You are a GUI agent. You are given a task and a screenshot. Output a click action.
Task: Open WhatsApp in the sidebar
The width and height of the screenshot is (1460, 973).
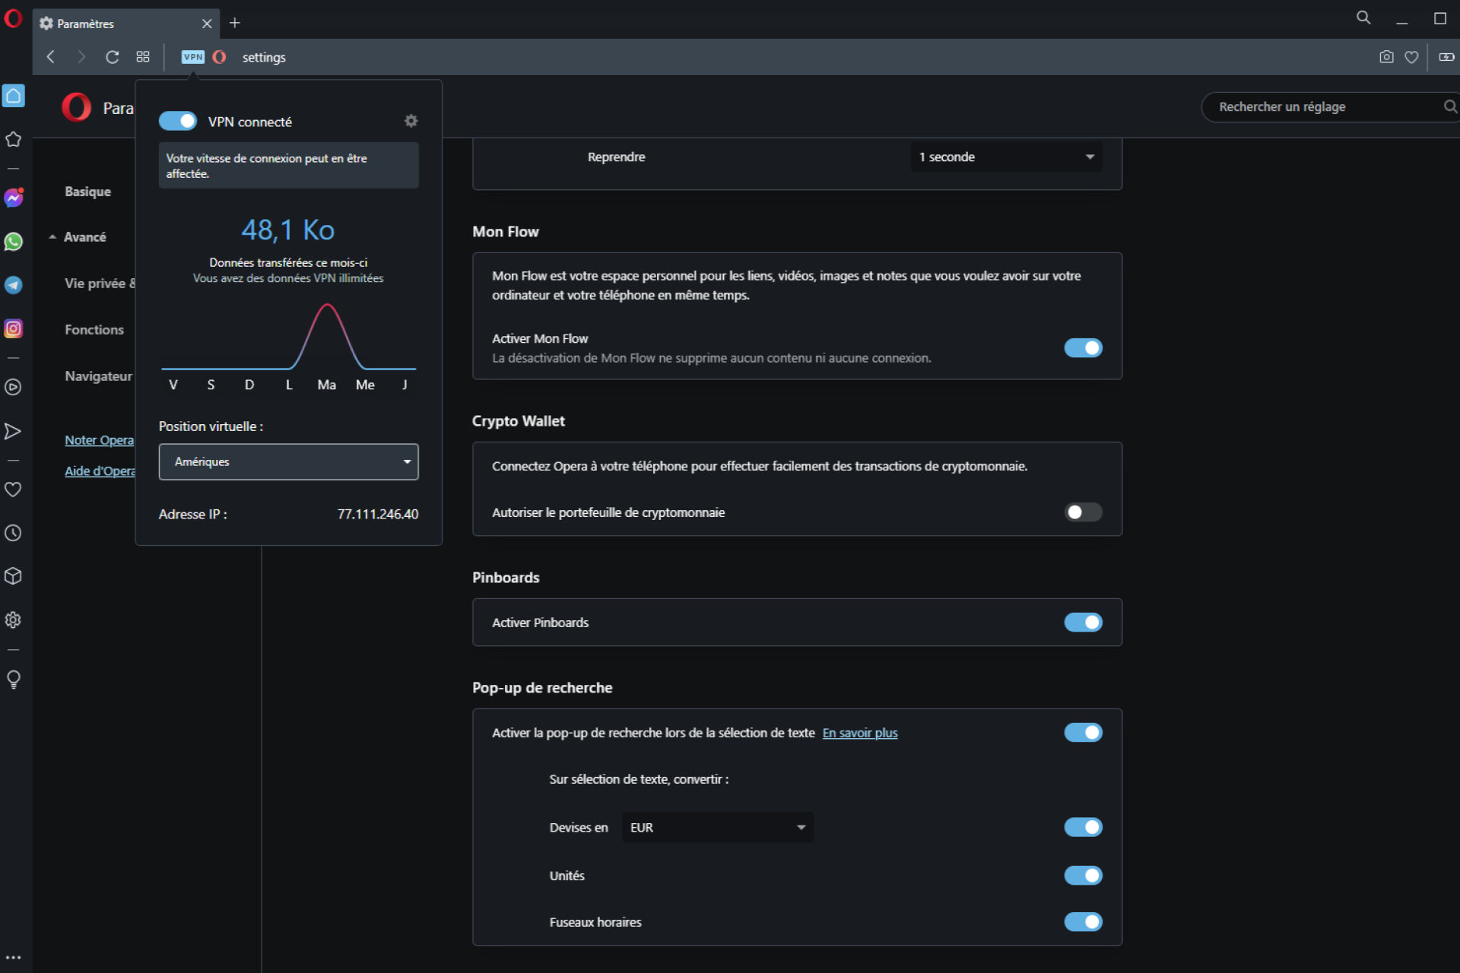[14, 242]
